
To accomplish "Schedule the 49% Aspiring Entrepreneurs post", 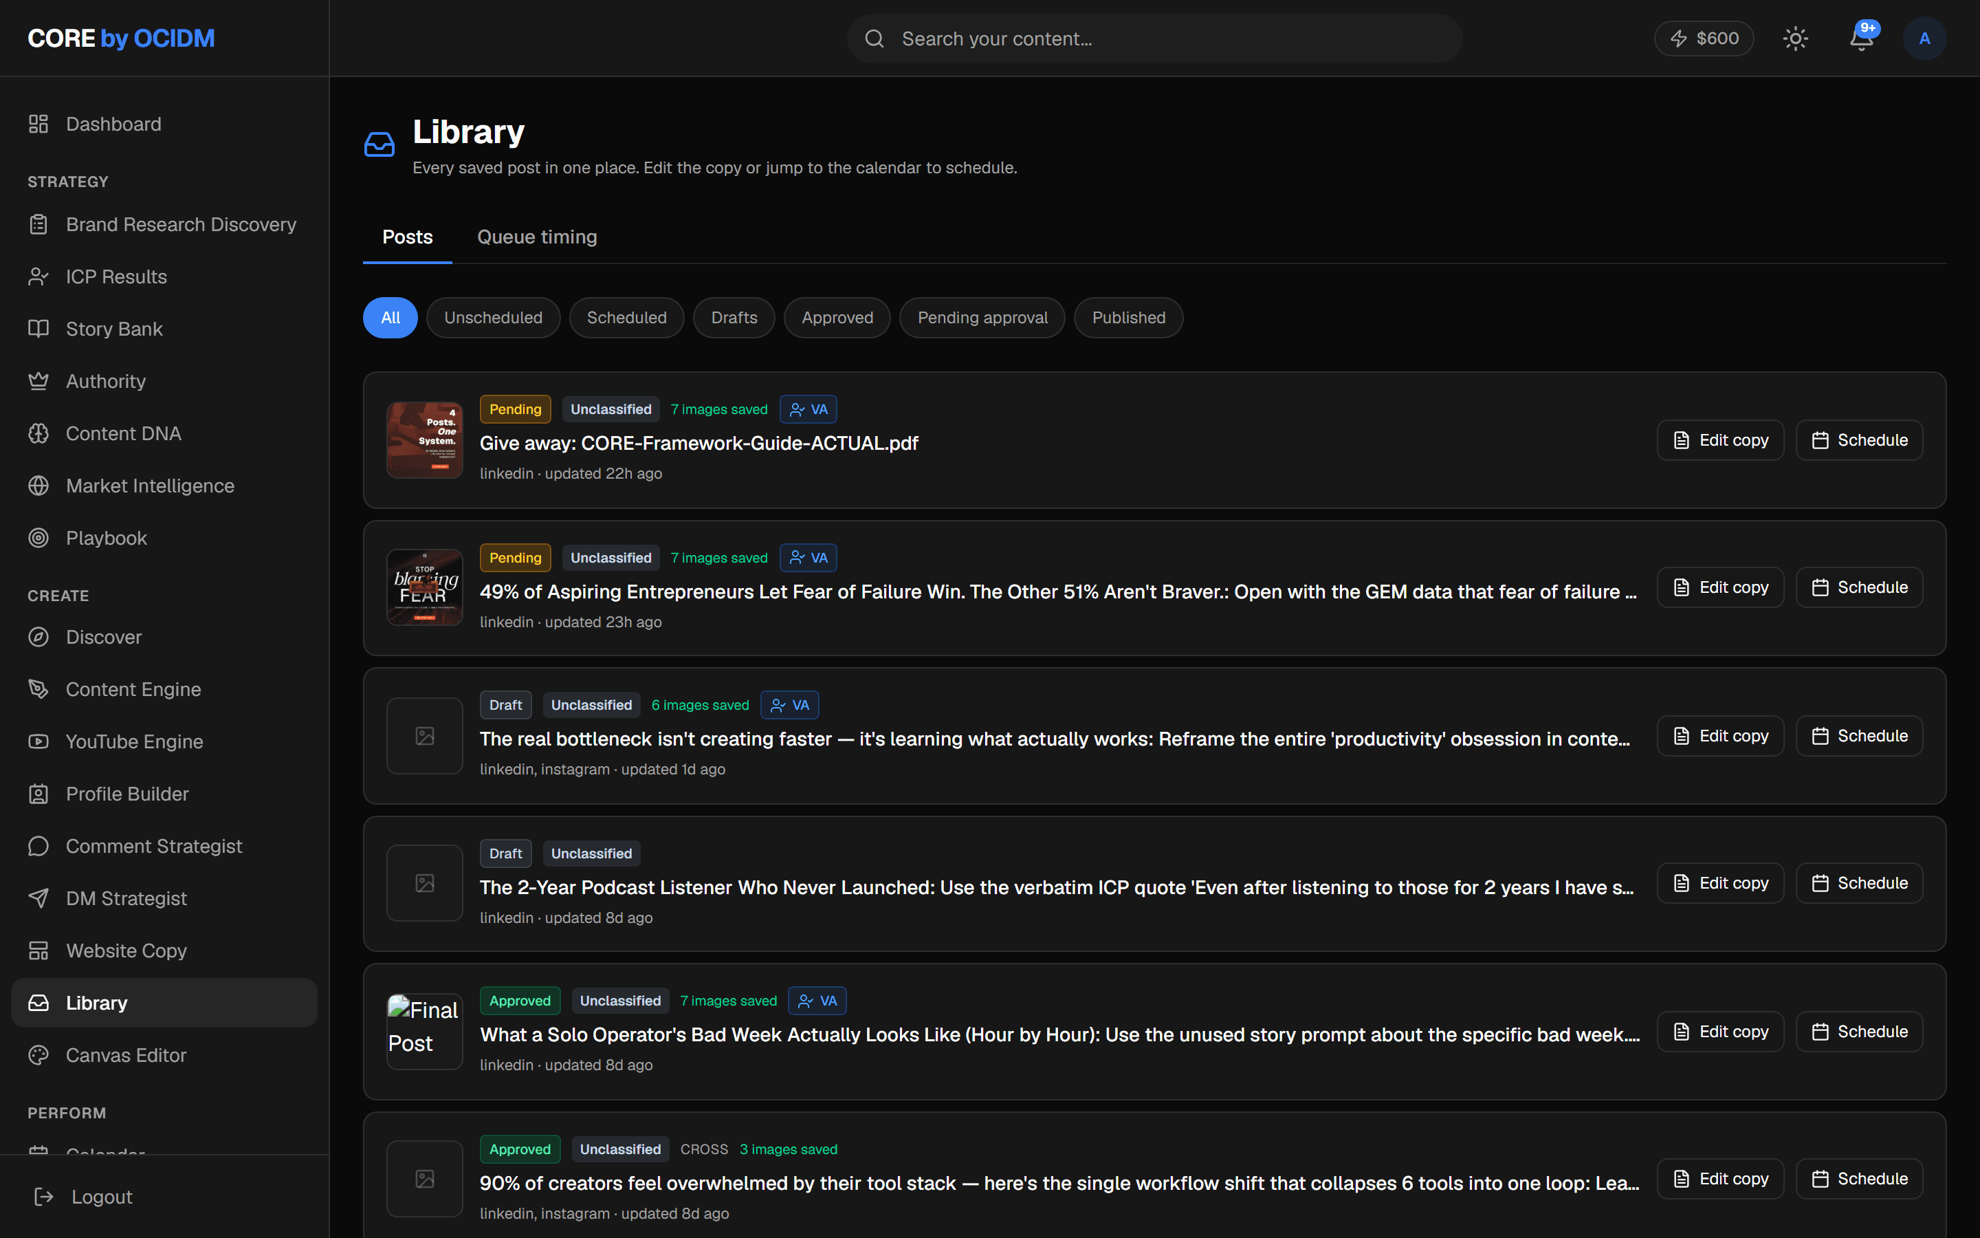I will (1859, 588).
